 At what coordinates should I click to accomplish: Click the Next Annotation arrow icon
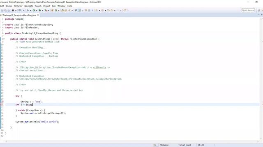[96, 10]
